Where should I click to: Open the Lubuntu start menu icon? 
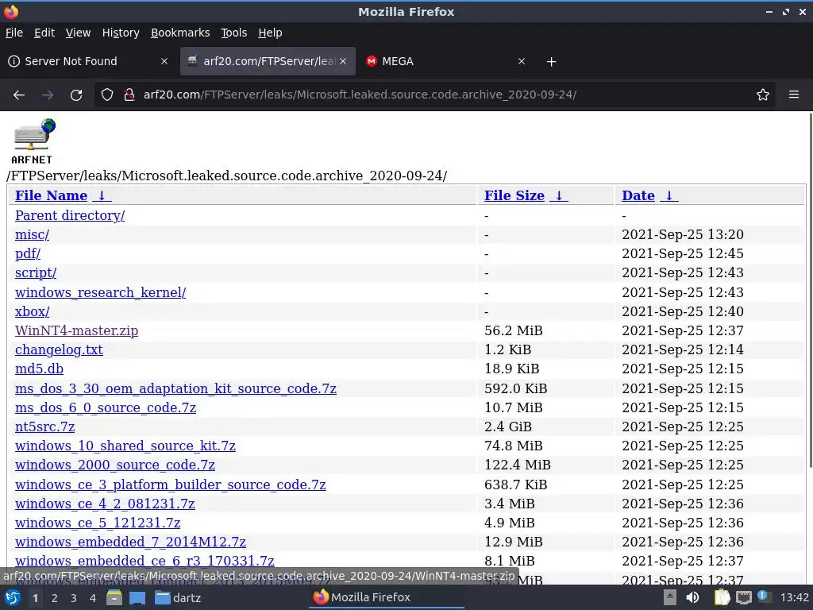point(13,598)
